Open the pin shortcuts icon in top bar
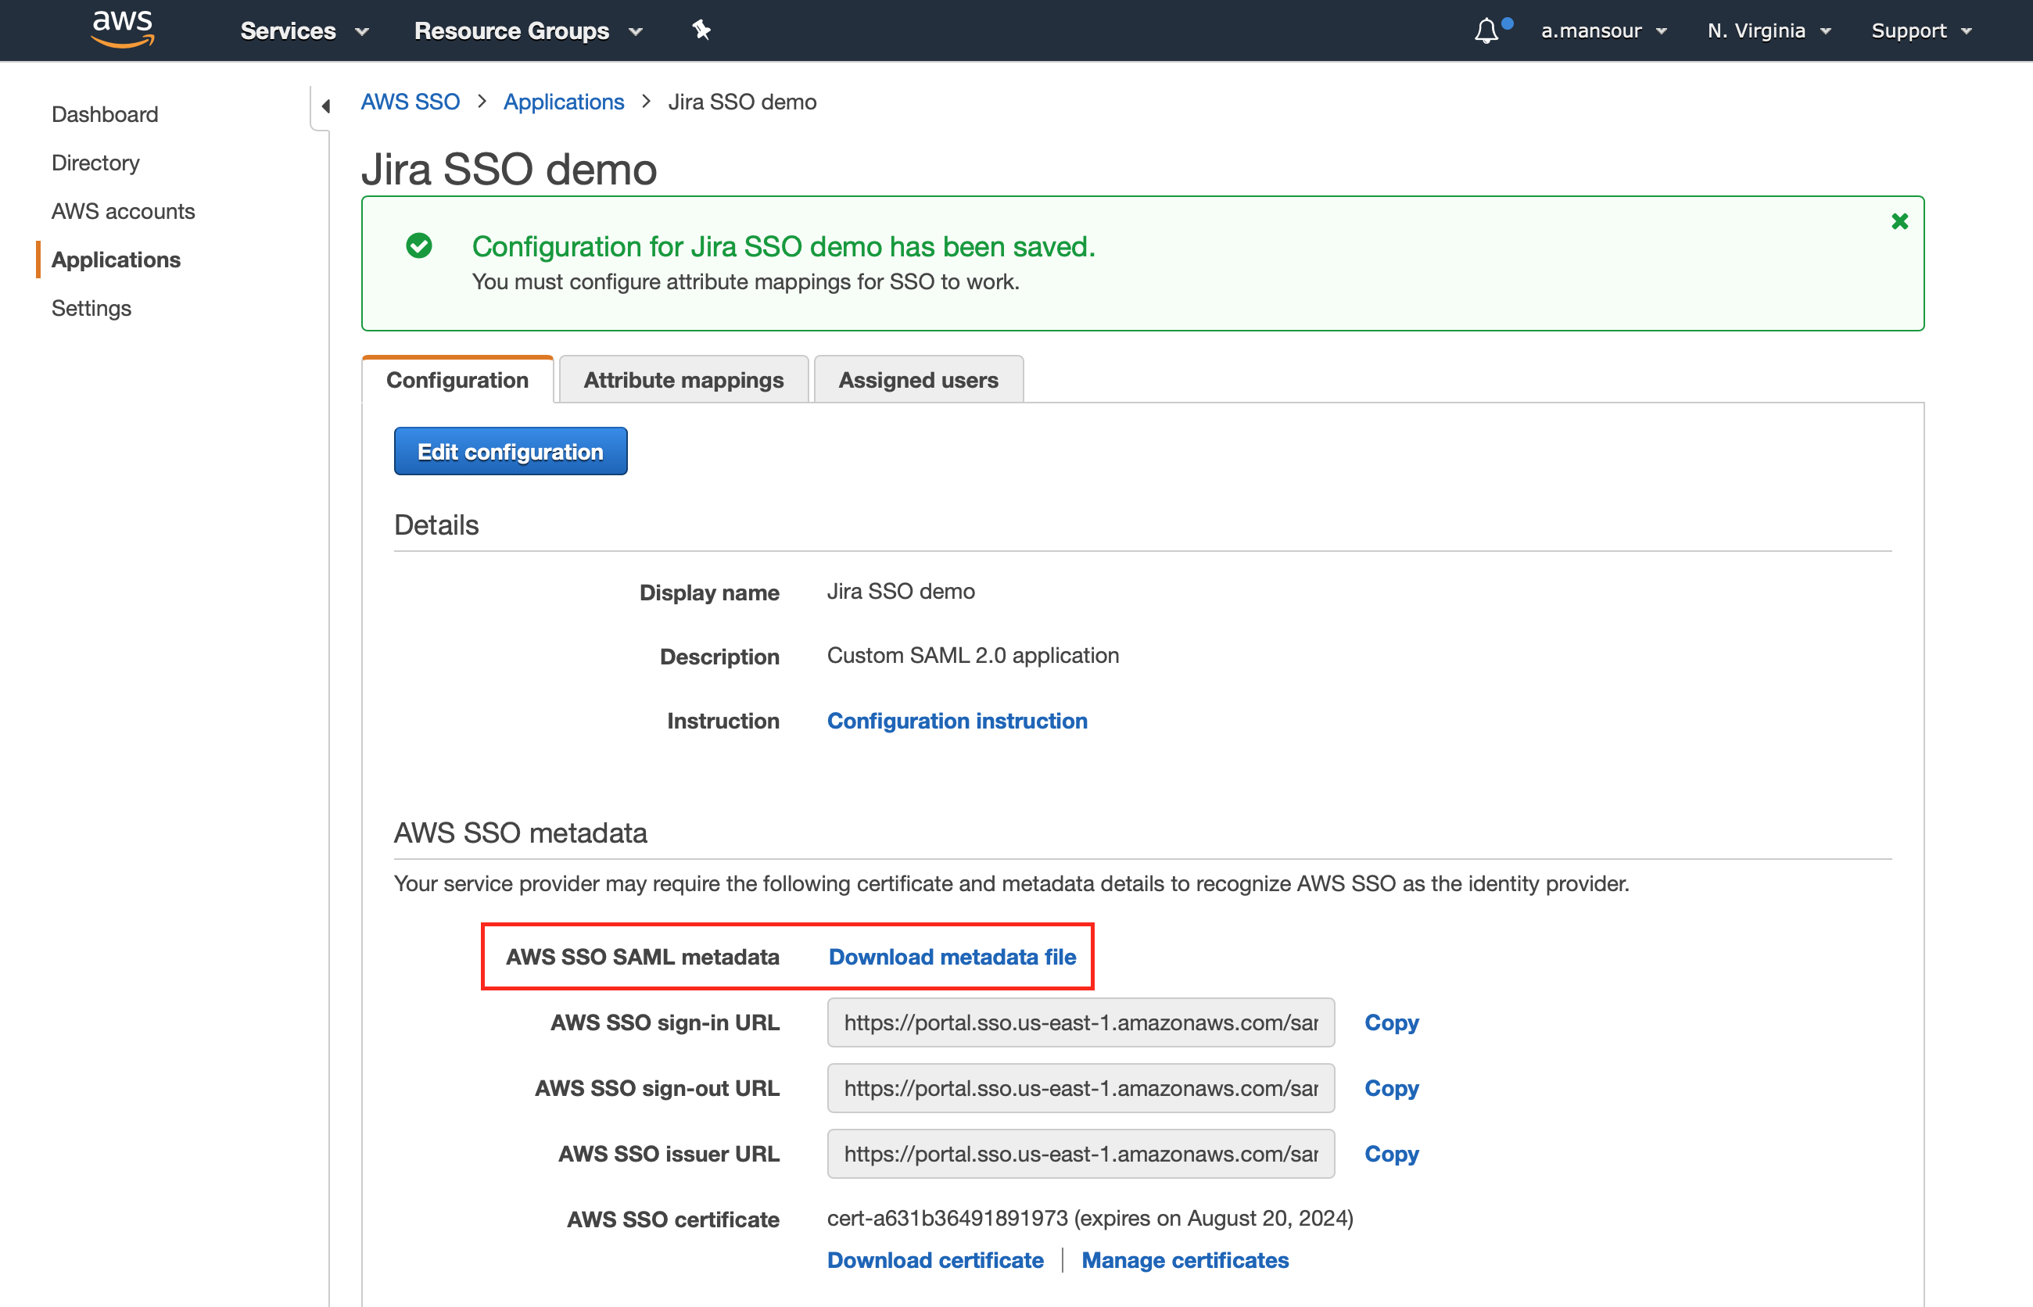The width and height of the screenshot is (2033, 1307). [701, 30]
